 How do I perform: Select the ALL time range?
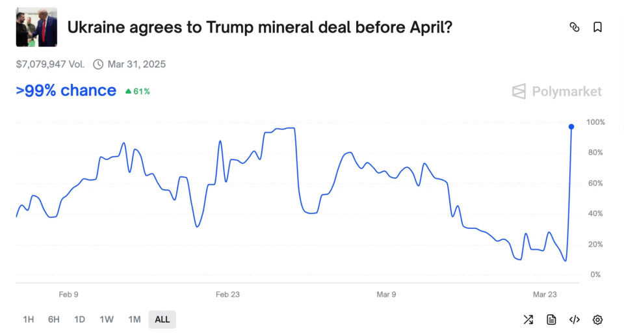tap(162, 319)
